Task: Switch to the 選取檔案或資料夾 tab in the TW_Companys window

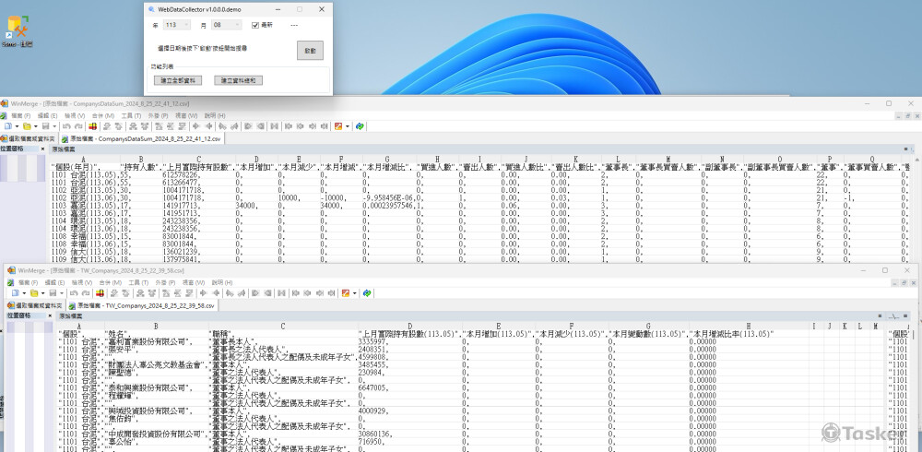Action: point(38,304)
